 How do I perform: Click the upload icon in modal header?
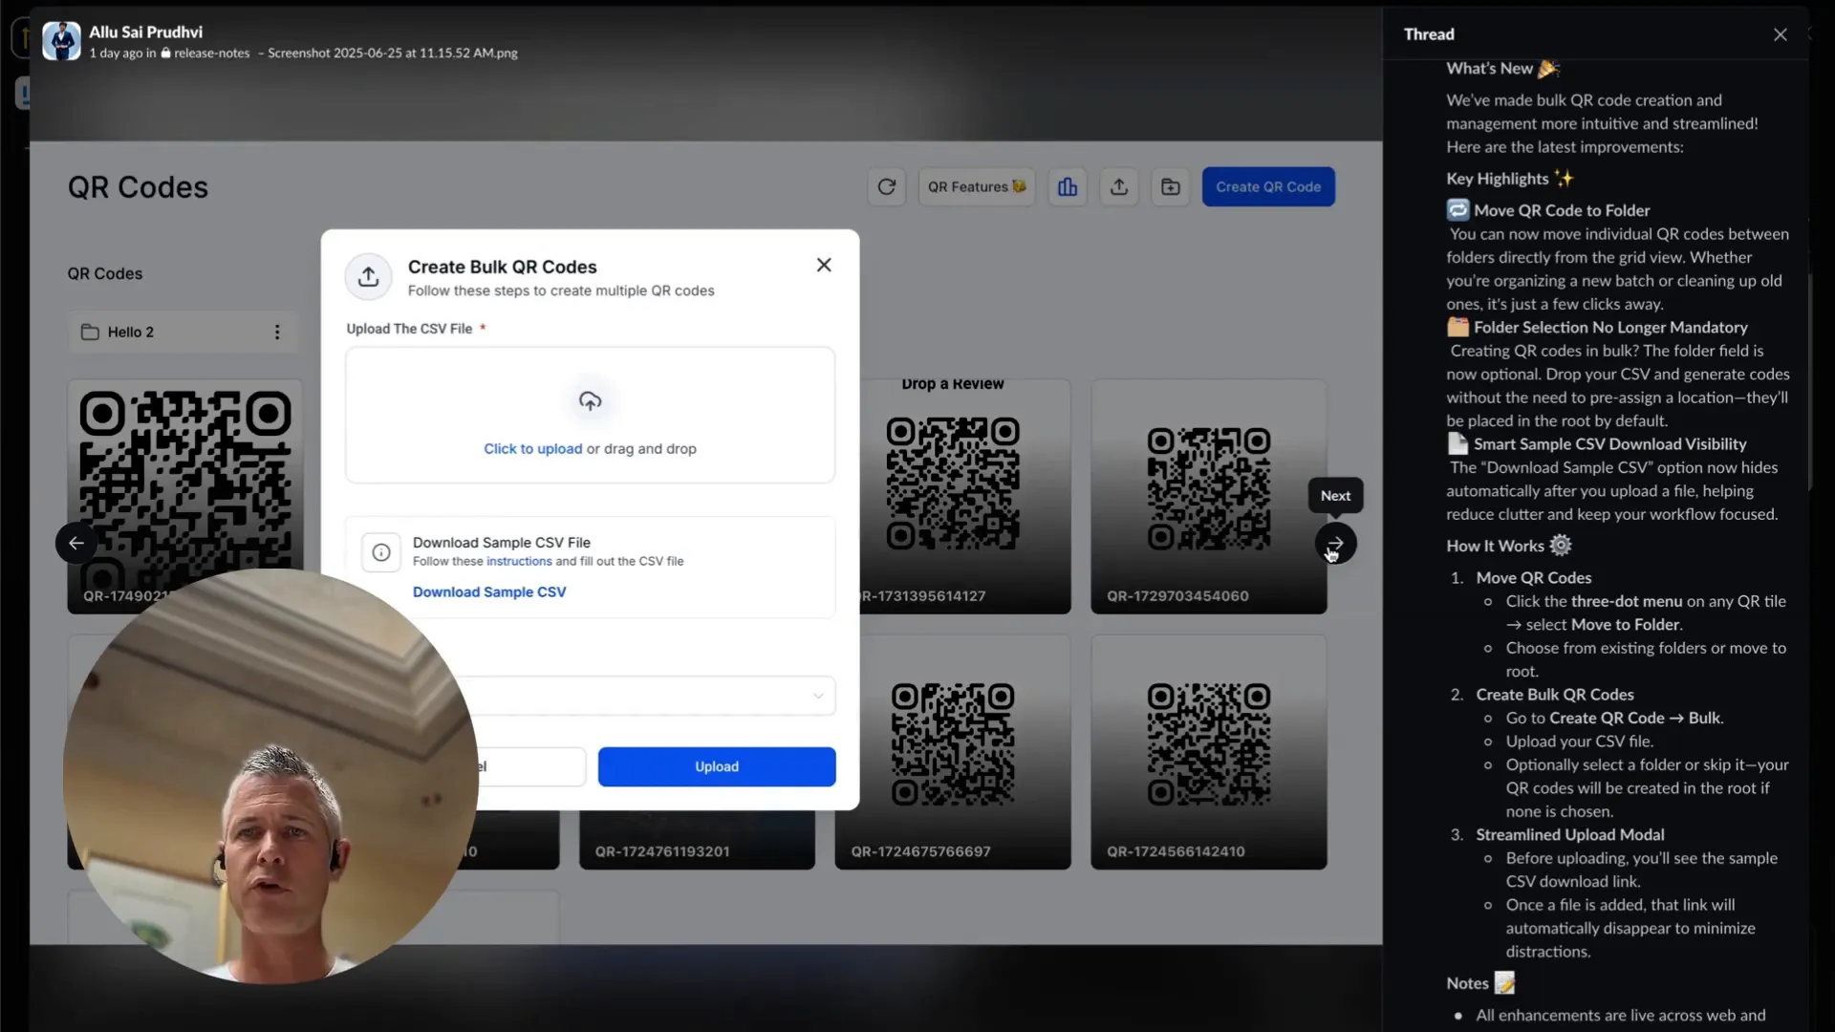(368, 277)
